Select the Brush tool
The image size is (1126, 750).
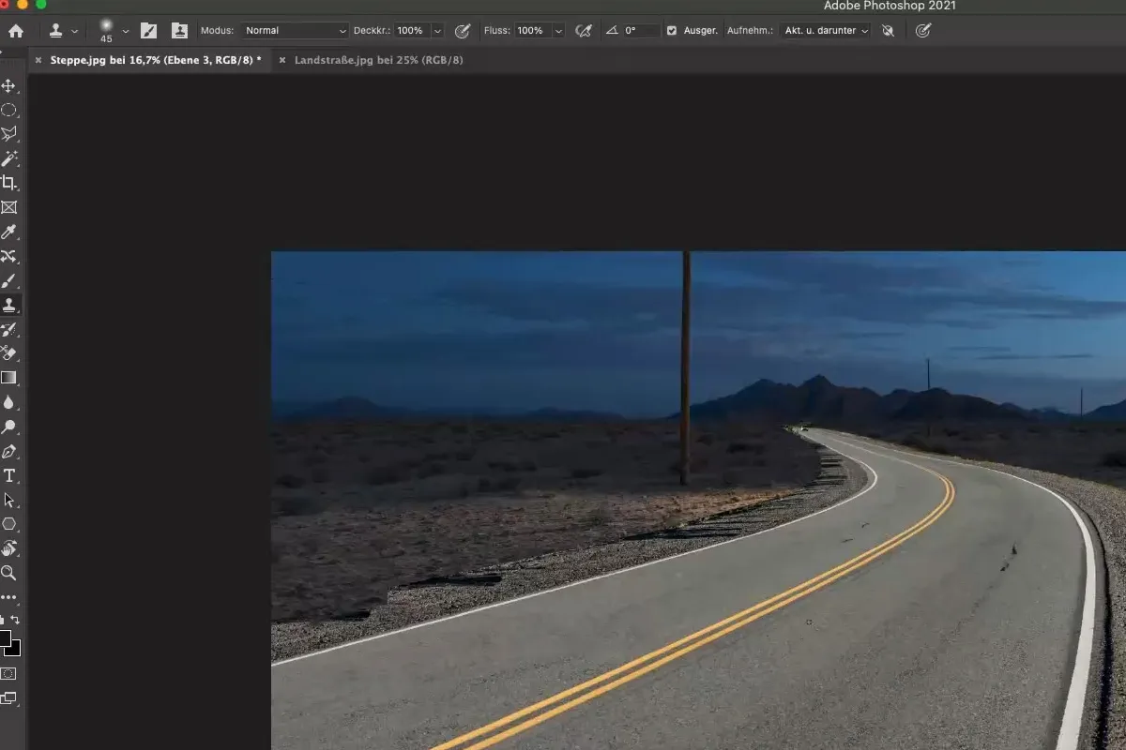click(10, 280)
